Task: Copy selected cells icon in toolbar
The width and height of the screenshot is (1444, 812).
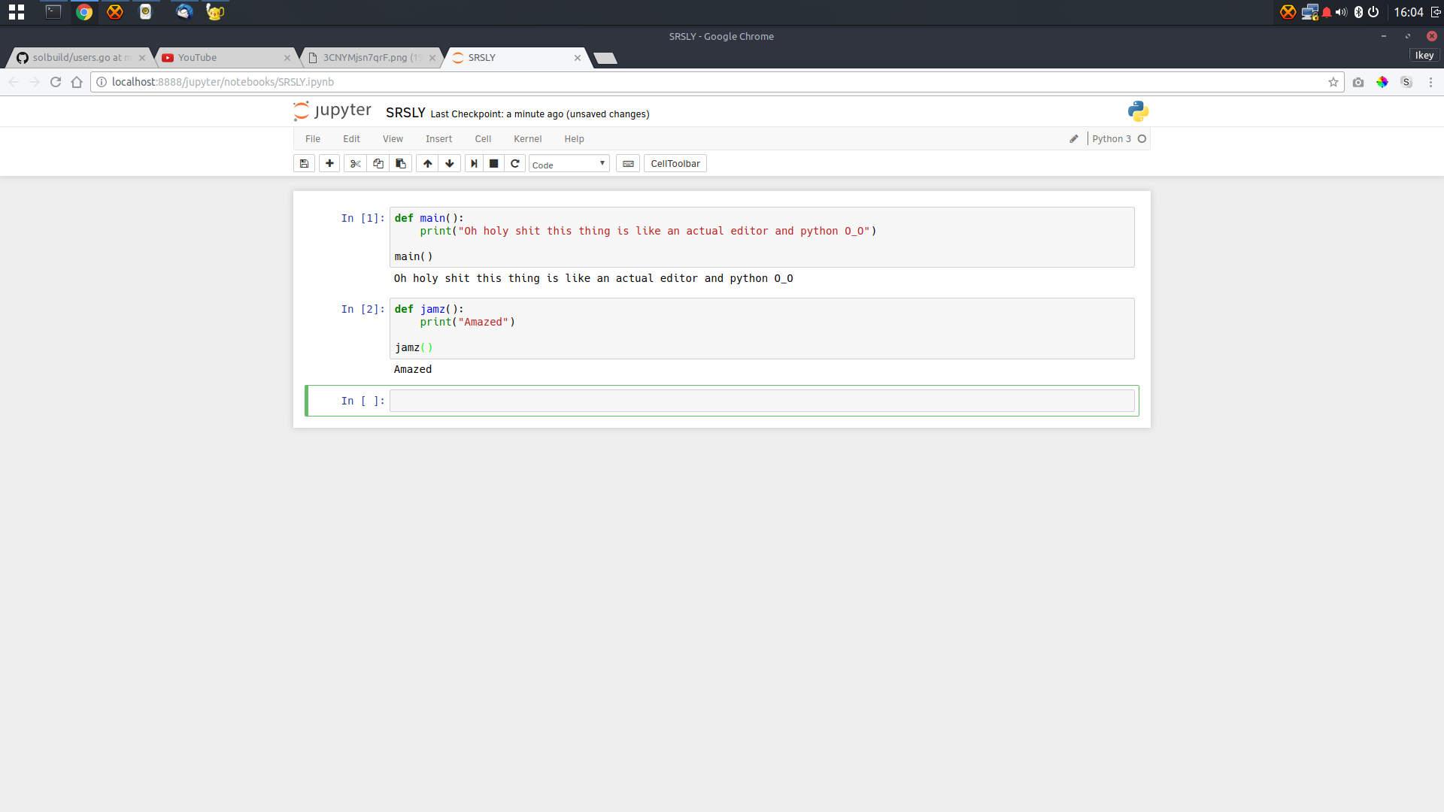Action: [378, 164]
